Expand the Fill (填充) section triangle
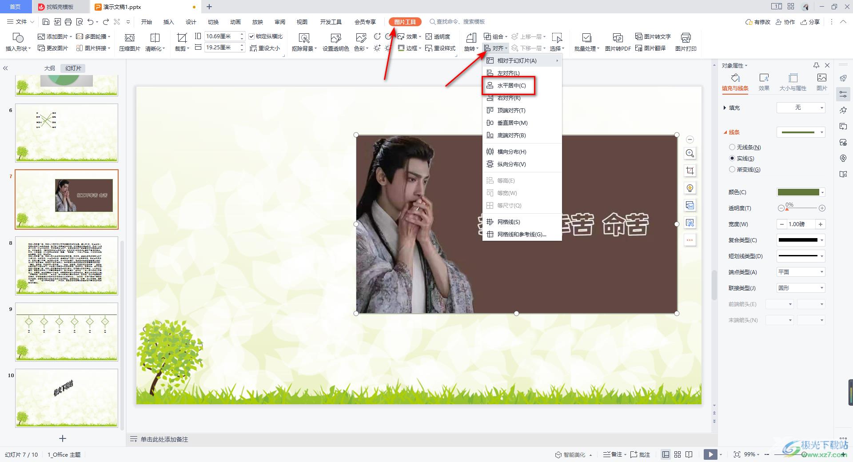Screen dimensions: 853x462 coord(725,108)
